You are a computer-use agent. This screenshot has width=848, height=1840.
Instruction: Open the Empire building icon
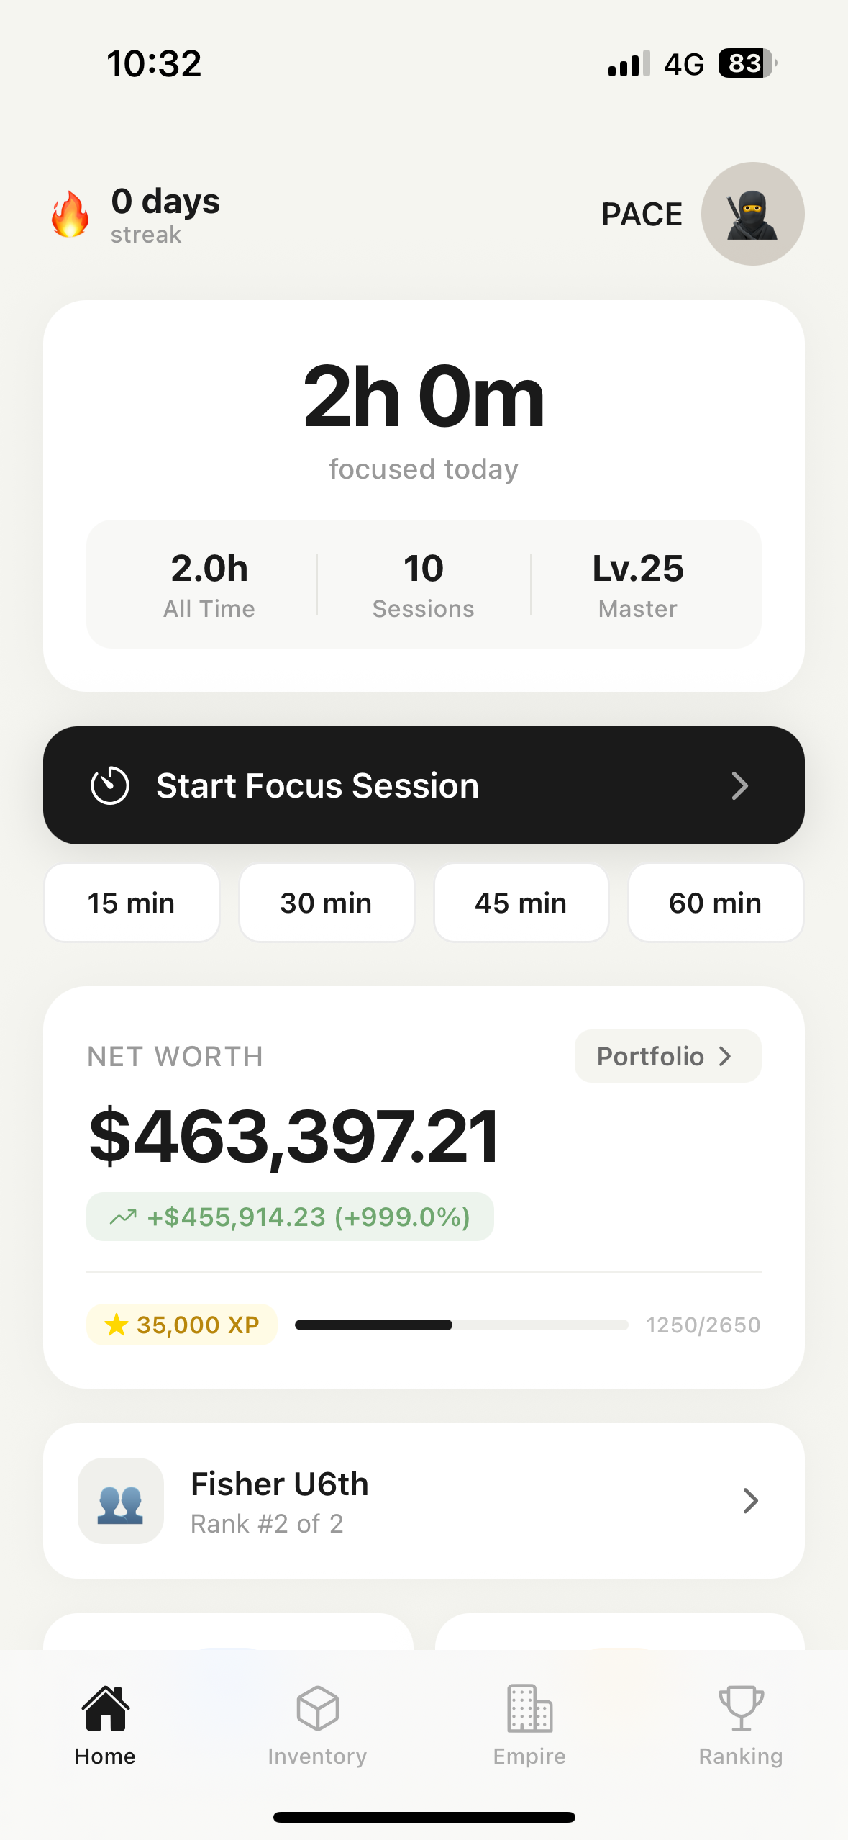(x=529, y=1708)
